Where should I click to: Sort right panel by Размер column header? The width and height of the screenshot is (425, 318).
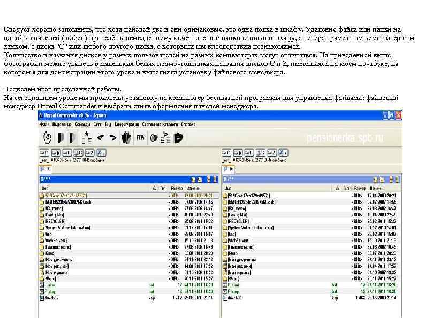click(x=360, y=188)
